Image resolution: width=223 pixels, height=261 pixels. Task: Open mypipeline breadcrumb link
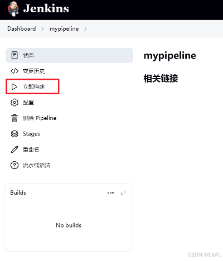coord(64,29)
